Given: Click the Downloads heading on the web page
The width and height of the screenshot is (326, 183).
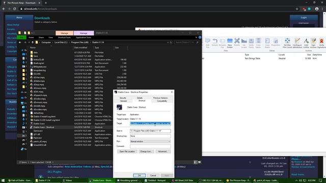Looking at the screenshot, I should coord(42,18).
